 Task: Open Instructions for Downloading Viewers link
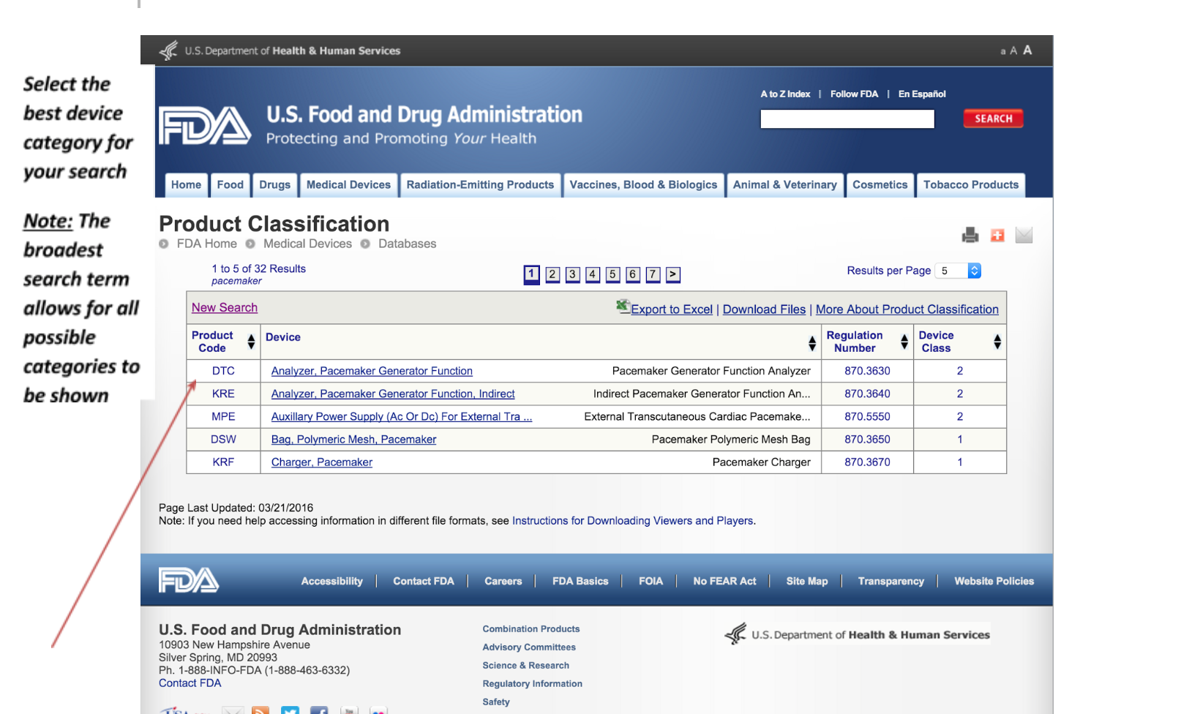pos(633,521)
